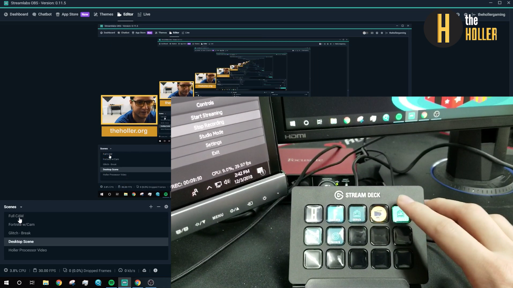513x288 pixels.
Task: Open scene settings gear in Scenes panel
Action: pos(166,207)
